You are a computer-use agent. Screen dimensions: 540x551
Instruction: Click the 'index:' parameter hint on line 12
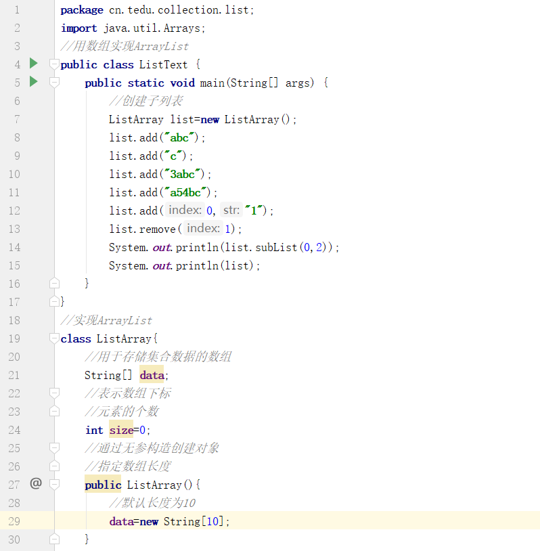(185, 210)
